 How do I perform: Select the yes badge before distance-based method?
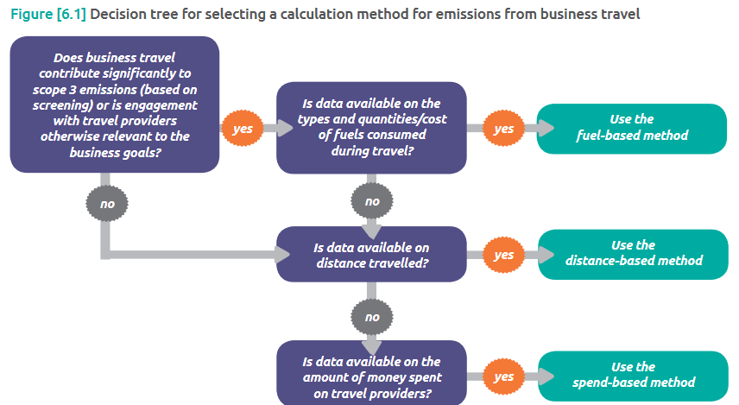[503, 255]
